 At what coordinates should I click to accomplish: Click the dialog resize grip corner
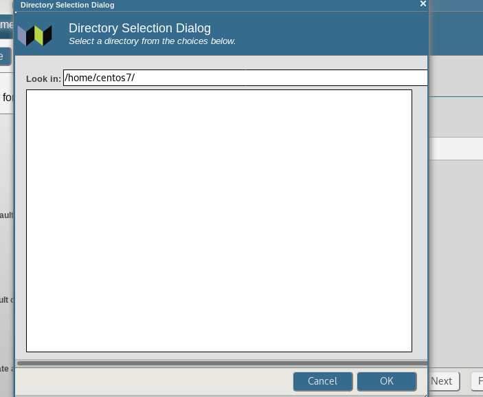tap(425, 395)
